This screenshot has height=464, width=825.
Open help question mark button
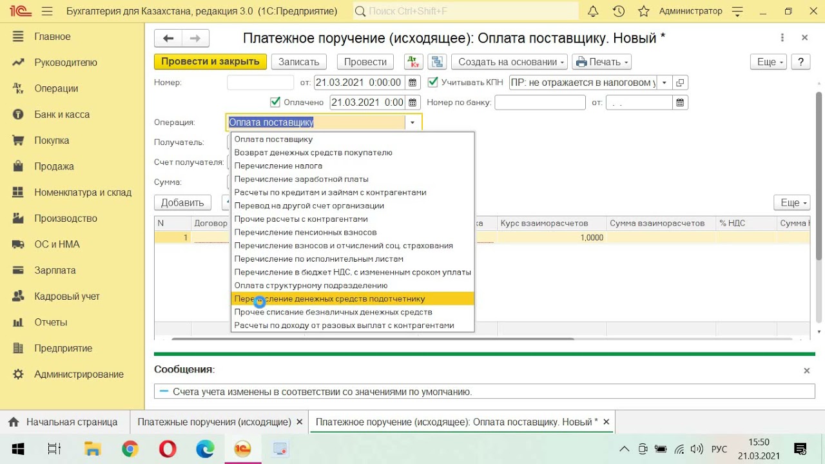pyautogui.click(x=801, y=62)
